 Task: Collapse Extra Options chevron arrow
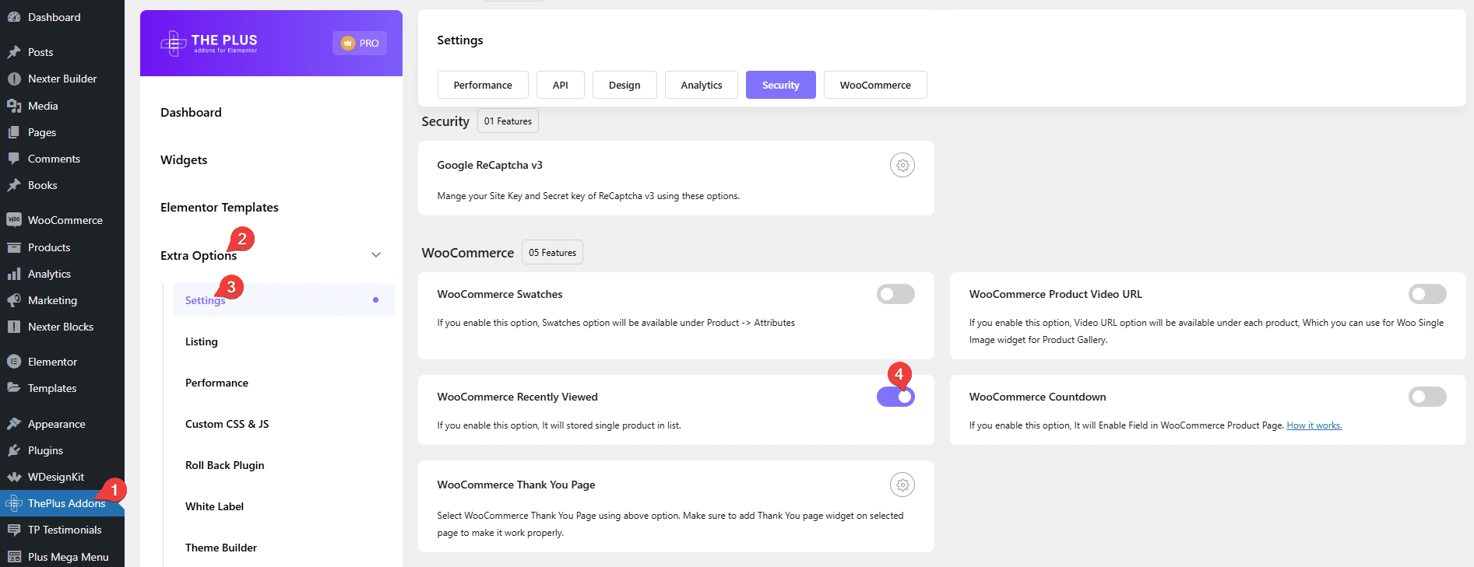(376, 255)
